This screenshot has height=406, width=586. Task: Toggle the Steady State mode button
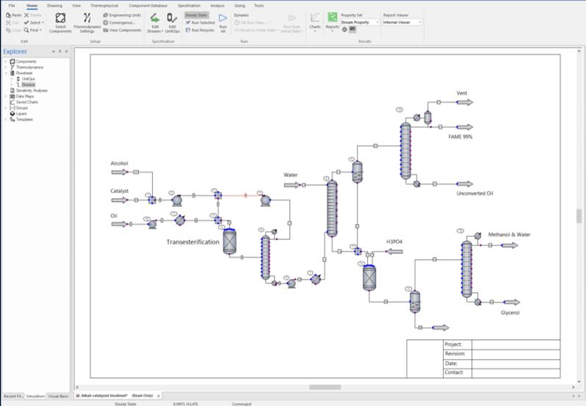pos(197,15)
